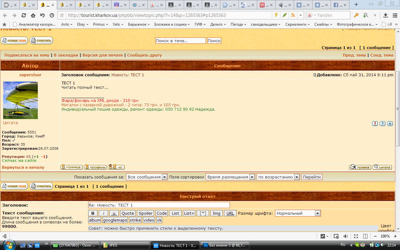
Task: Click the blue question mark post icon
Action: 382,124
